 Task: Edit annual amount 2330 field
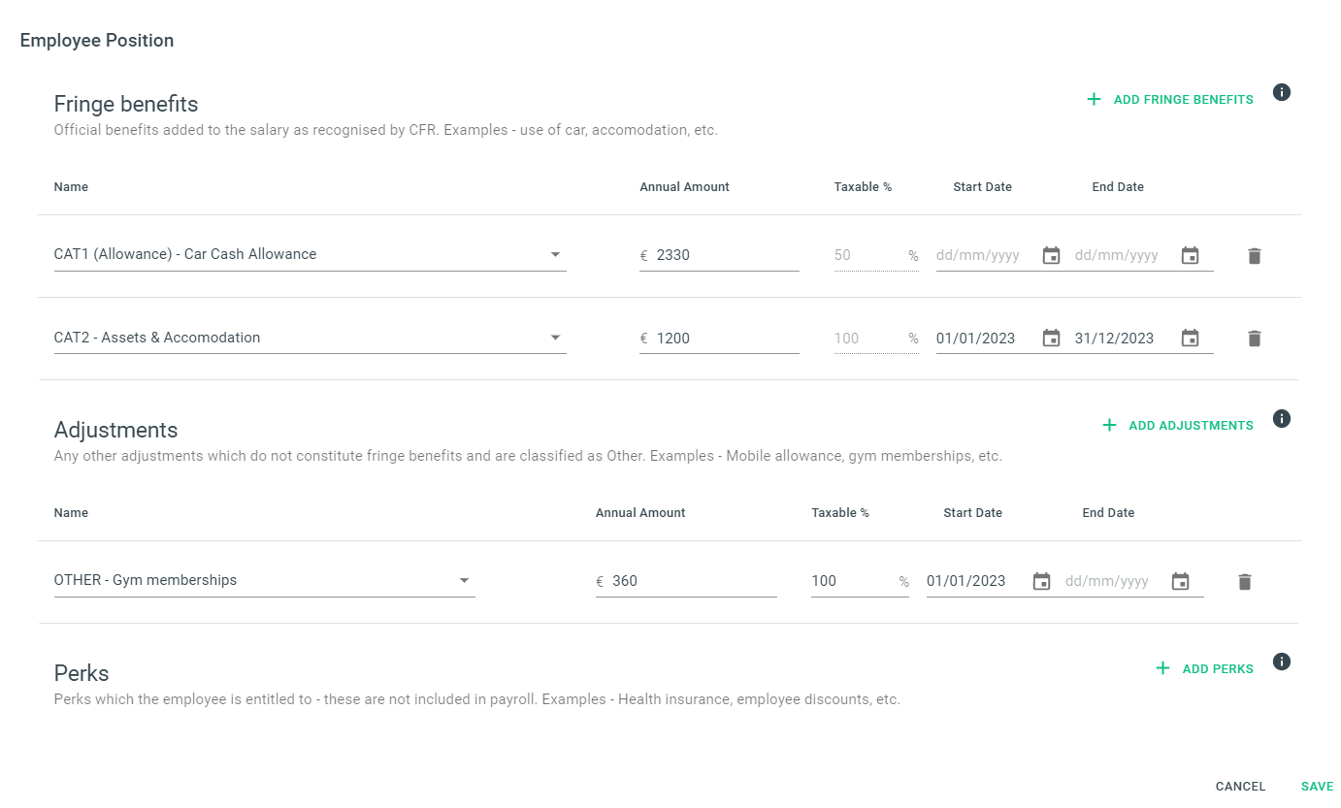(719, 255)
